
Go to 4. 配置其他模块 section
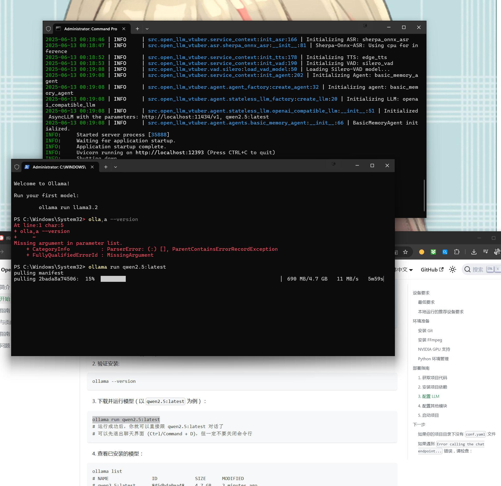click(x=432, y=406)
